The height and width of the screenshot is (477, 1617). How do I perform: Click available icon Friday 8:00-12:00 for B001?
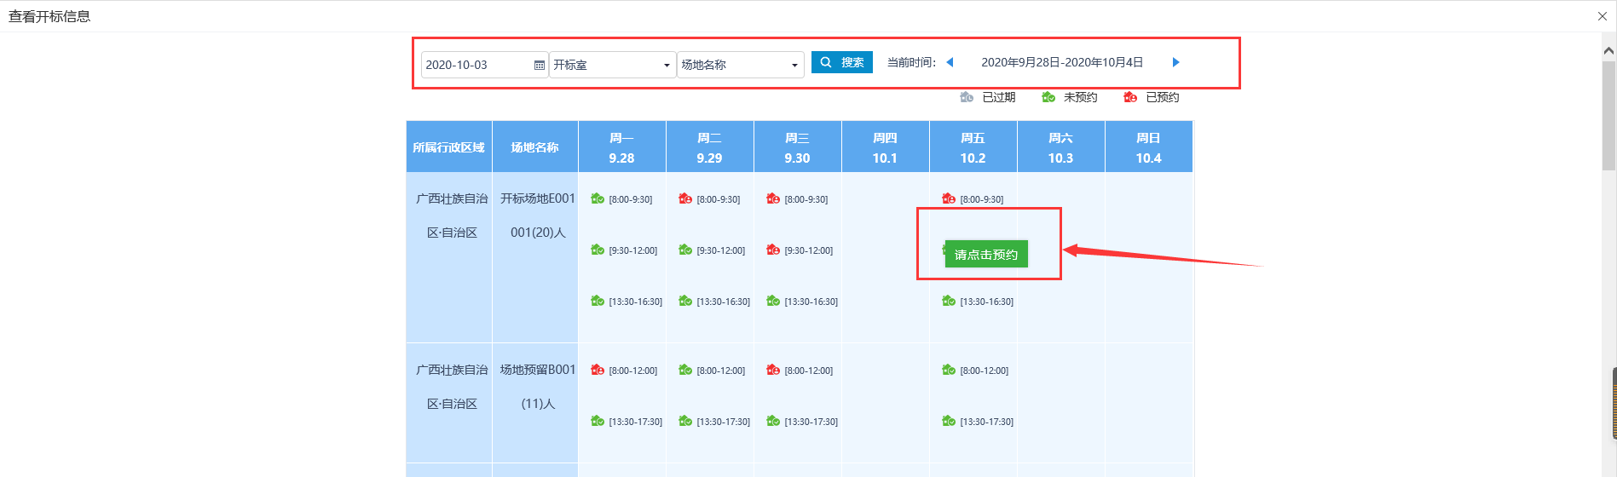(x=949, y=371)
